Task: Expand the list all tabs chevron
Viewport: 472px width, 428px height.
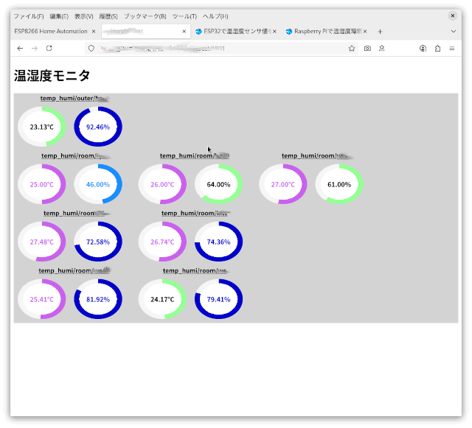Action: pyautogui.click(x=453, y=32)
